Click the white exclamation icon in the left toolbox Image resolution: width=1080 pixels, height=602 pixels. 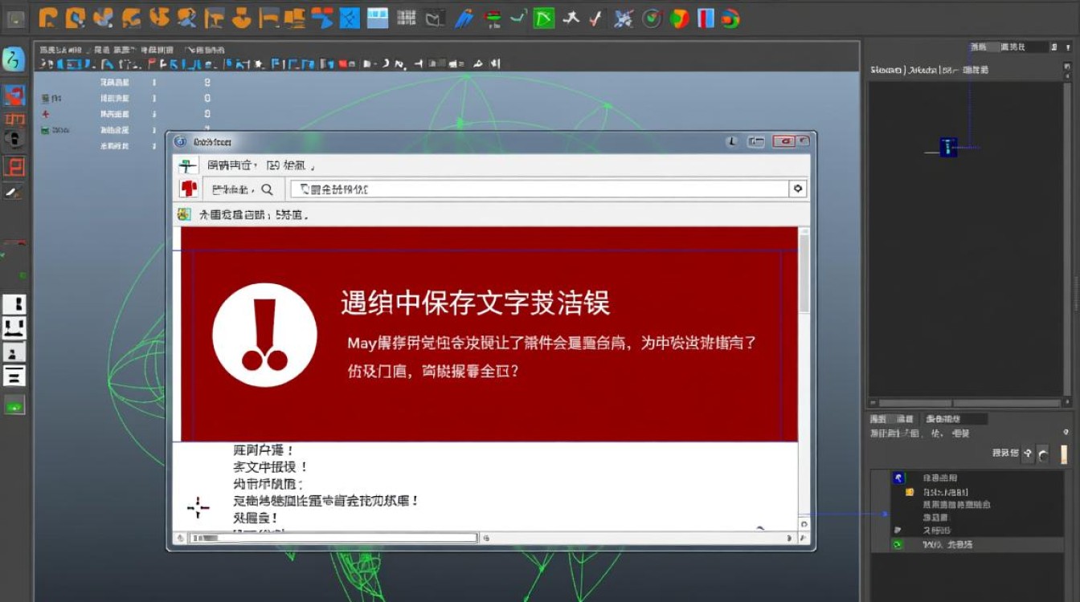[x=14, y=304]
